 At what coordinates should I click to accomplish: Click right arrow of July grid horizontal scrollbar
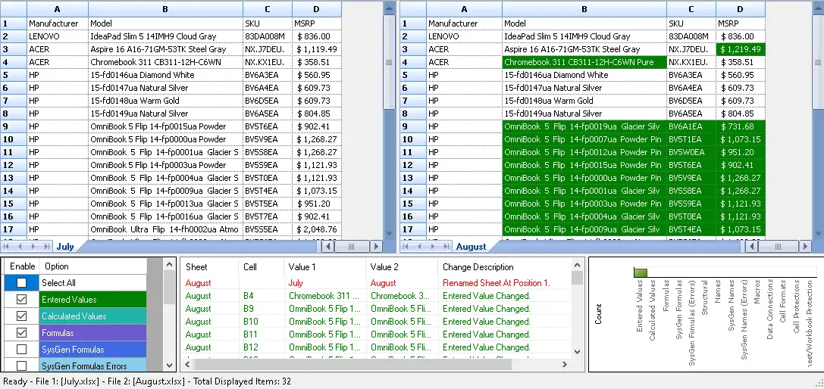pyautogui.click(x=376, y=246)
